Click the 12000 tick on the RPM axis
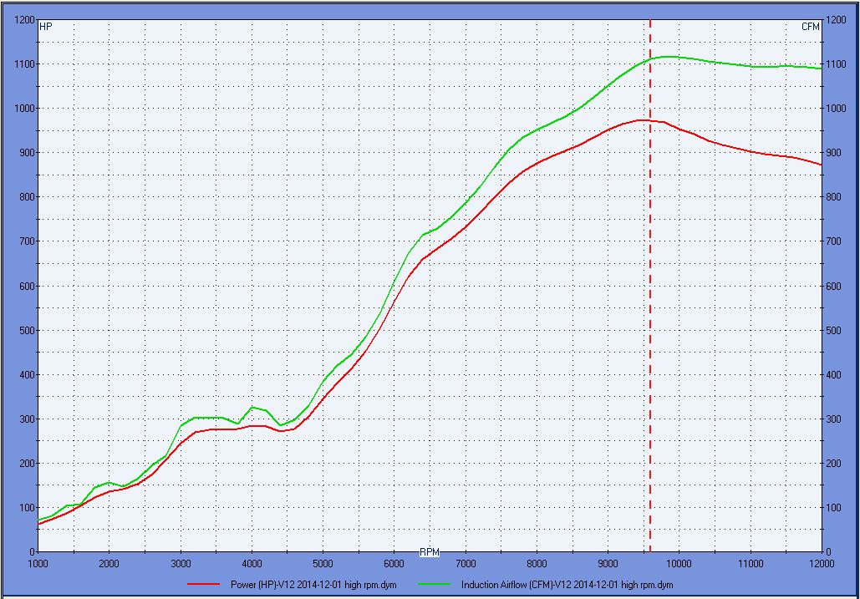The width and height of the screenshot is (860, 599). pyautogui.click(x=822, y=563)
